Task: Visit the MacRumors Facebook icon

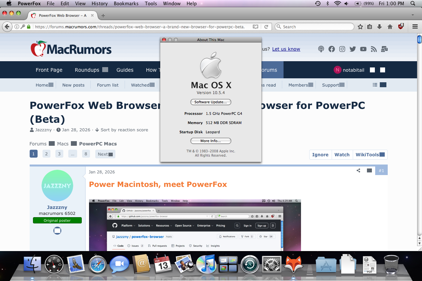Action: 332,49
